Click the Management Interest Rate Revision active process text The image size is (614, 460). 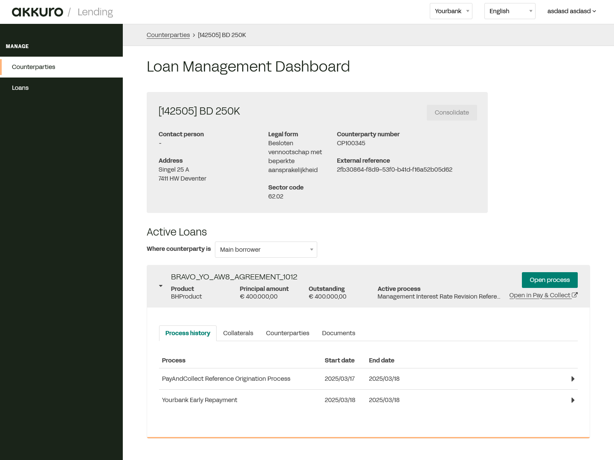pos(439,296)
